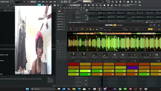
Task: Open the Serato Sample plugin gear menu
Action: (70, 22)
